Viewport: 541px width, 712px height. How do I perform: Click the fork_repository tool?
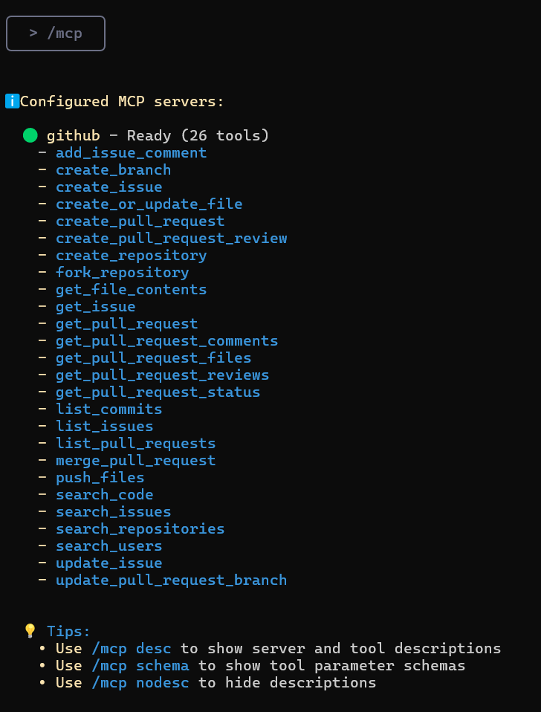123,273
